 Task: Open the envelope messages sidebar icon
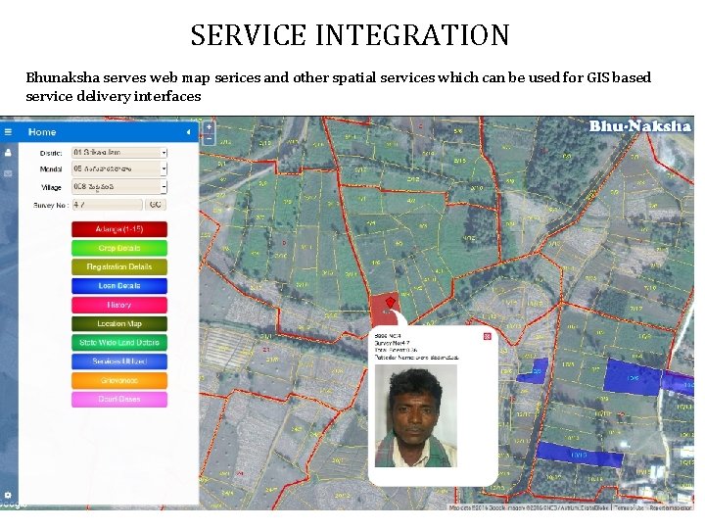pyautogui.click(x=8, y=173)
